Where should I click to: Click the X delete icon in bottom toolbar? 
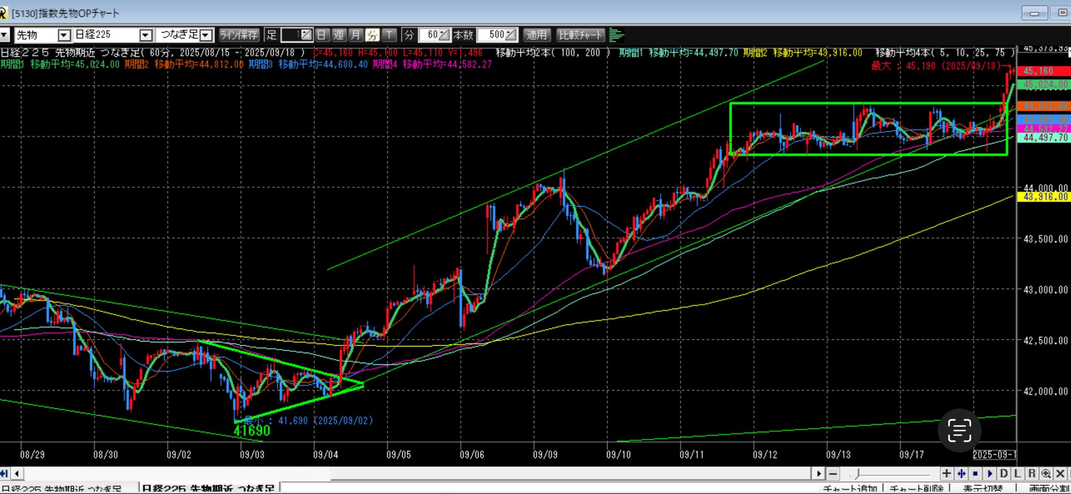pos(1060,474)
